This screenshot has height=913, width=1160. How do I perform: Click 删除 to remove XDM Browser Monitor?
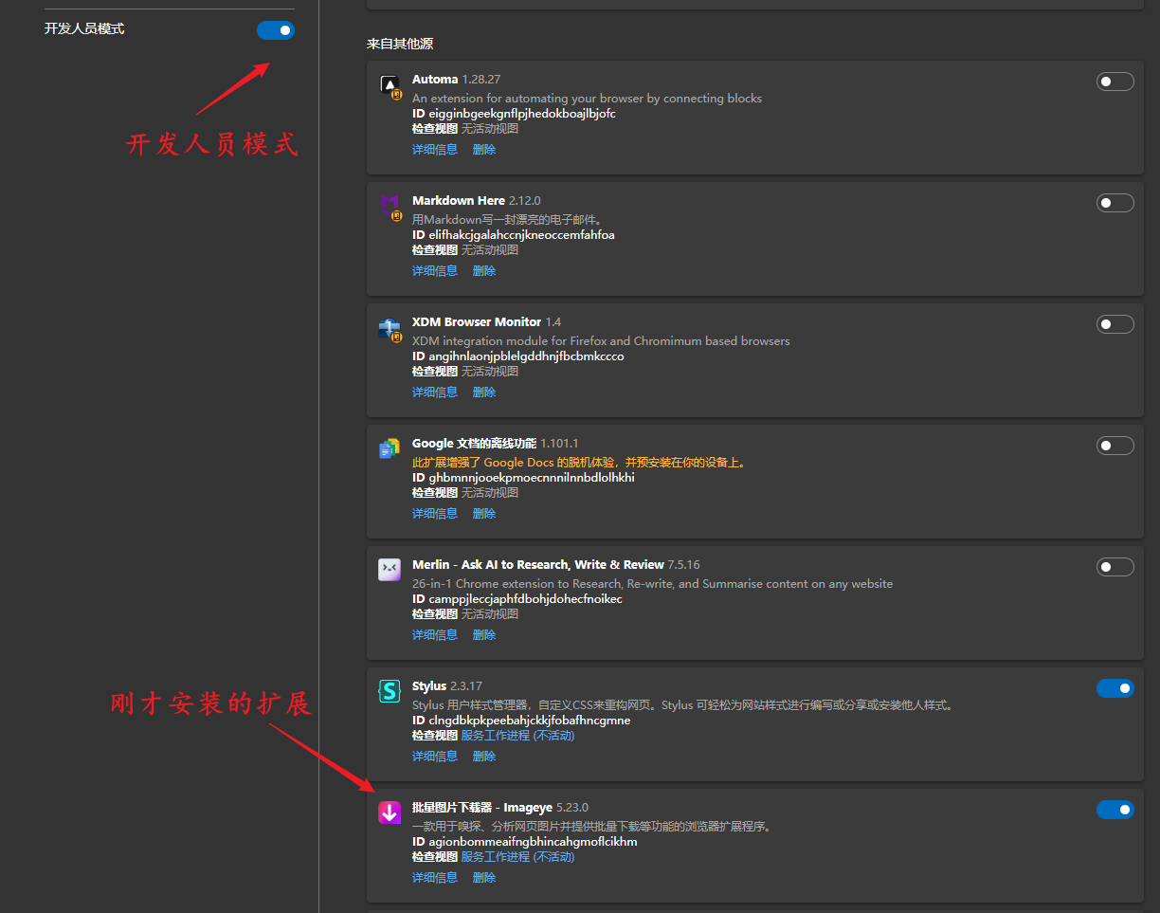484,393
